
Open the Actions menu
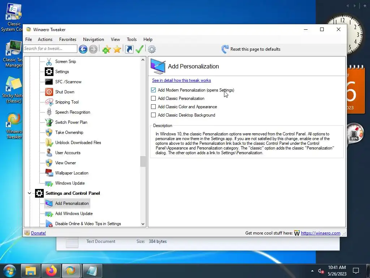coord(45,39)
